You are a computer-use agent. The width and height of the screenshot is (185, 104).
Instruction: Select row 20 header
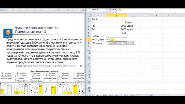(89, 84)
